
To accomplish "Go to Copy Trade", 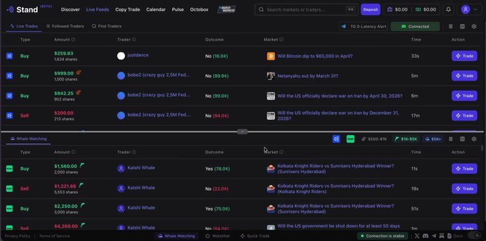I will point(127,10).
